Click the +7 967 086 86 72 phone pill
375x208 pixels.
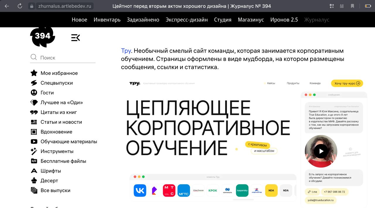point(335,192)
